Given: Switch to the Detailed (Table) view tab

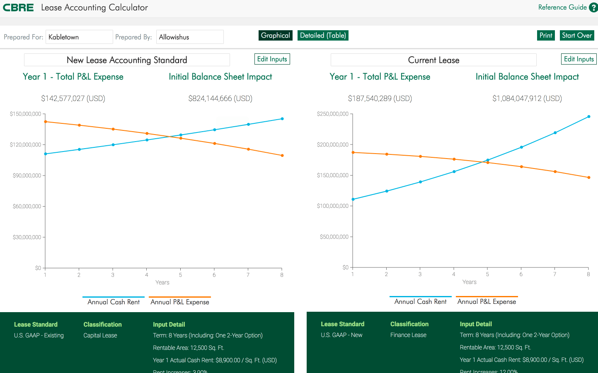Looking at the screenshot, I should click(323, 36).
